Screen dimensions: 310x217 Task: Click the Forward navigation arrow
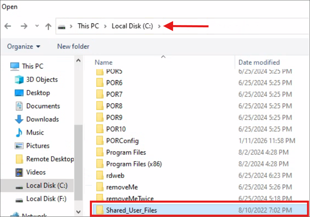[x=24, y=26]
